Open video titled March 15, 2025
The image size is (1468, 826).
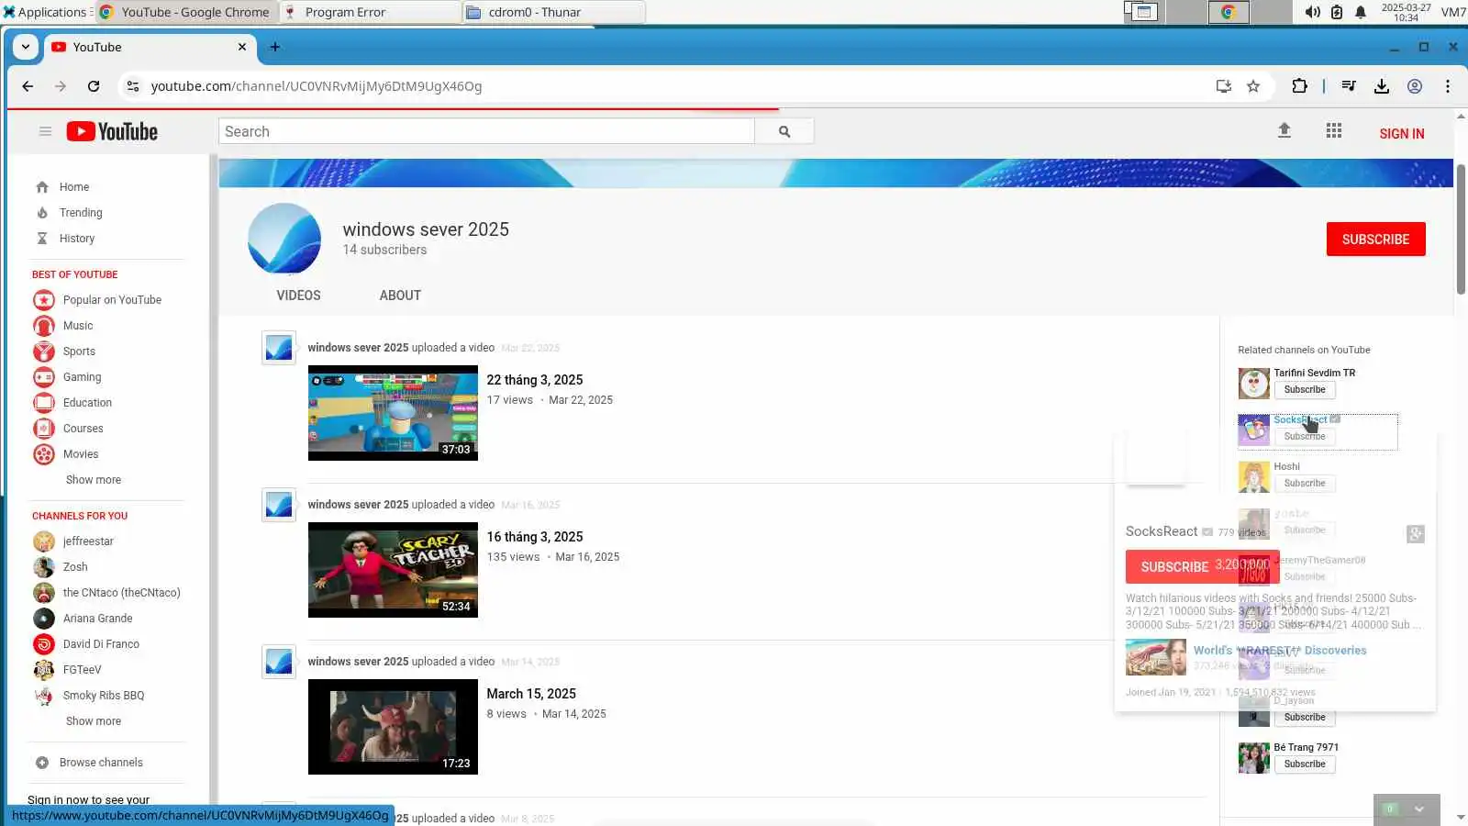point(531,694)
